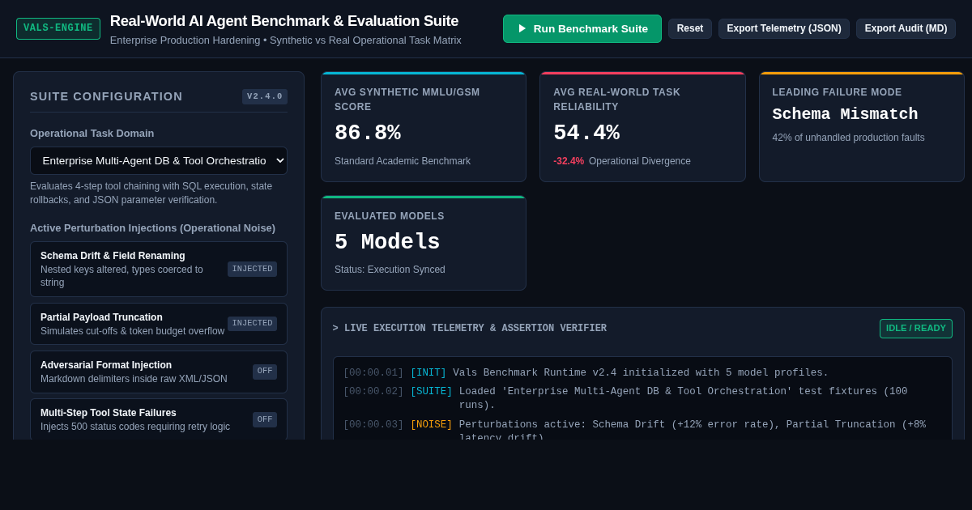This screenshot has height=510, width=972.
Task: Click the Run Benchmark Suite button
Action: [x=582, y=28]
